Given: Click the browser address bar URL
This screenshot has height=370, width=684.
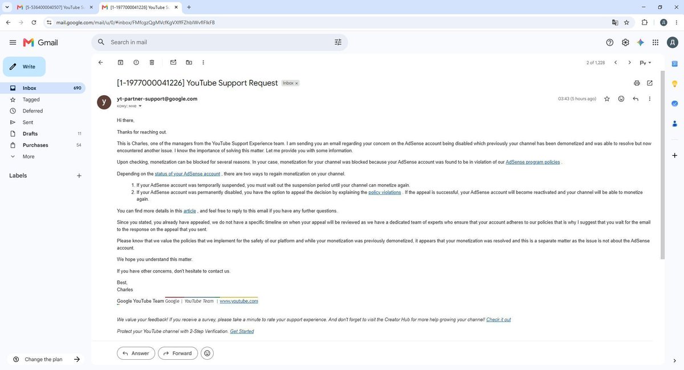Looking at the screenshot, I should (136, 22).
